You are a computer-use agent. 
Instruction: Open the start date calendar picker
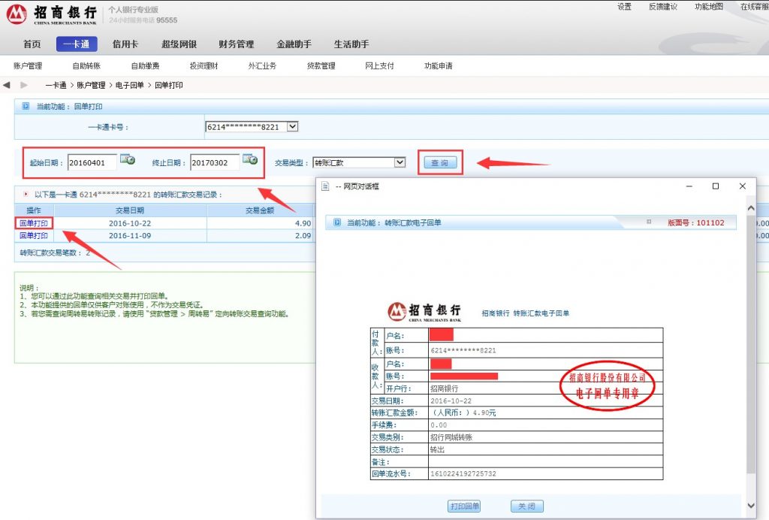(x=128, y=159)
